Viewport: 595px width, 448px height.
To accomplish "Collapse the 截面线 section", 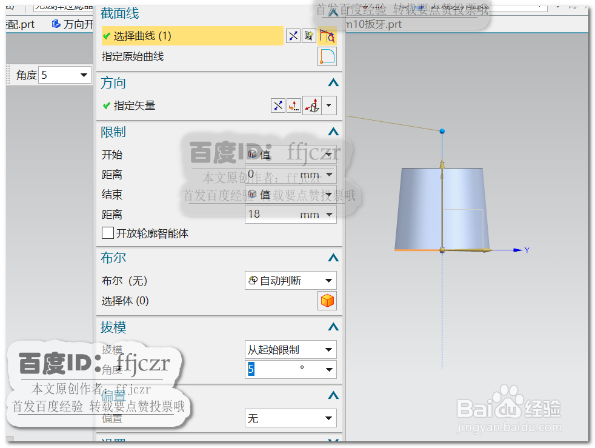I will 333,13.
